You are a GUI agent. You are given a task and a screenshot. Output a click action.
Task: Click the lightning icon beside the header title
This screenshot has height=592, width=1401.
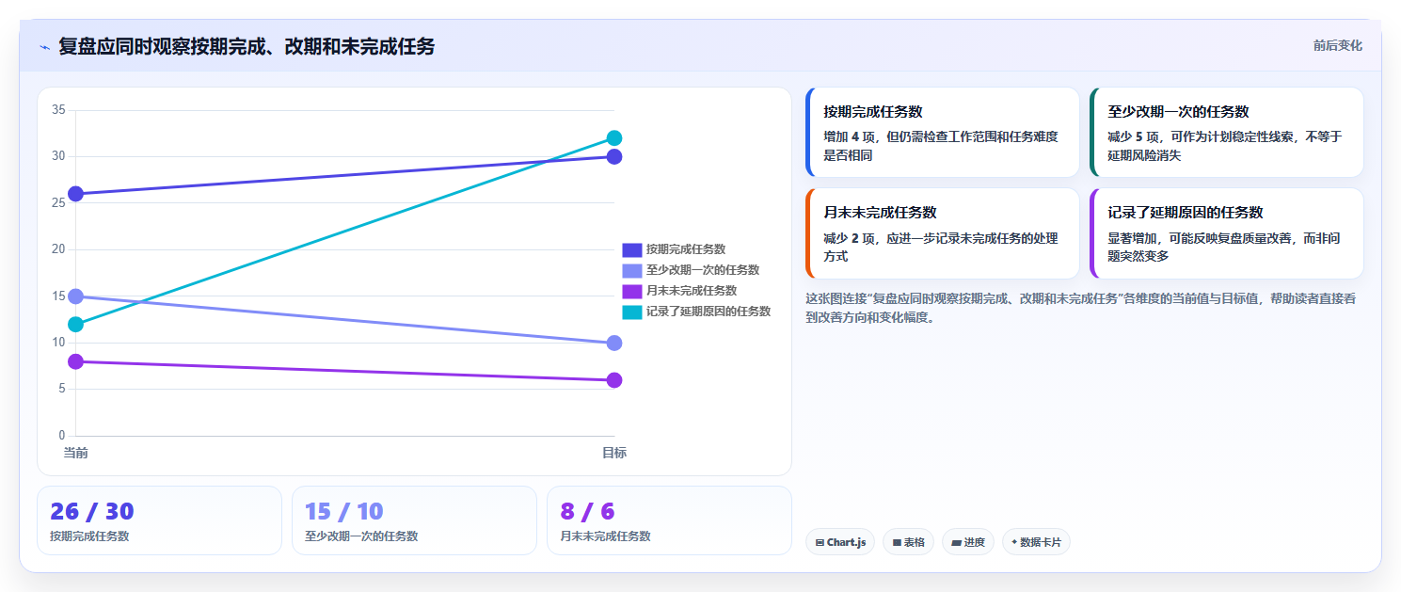click(44, 47)
